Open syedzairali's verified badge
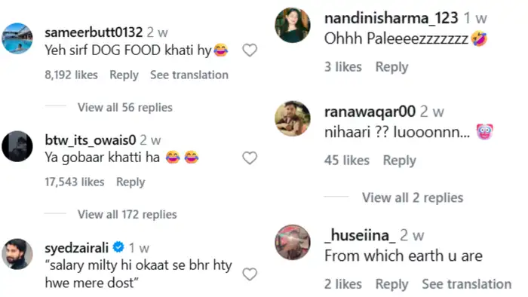528x297 pixels. pyautogui.click(x=118, y=247)
